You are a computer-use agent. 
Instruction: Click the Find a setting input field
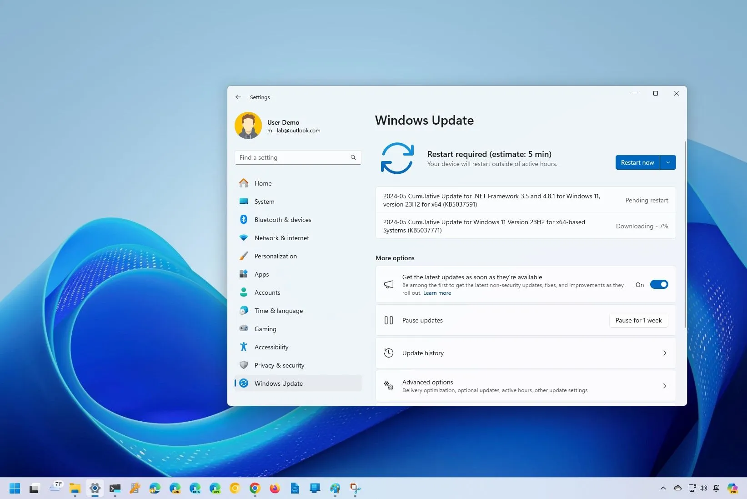(291, 157)
